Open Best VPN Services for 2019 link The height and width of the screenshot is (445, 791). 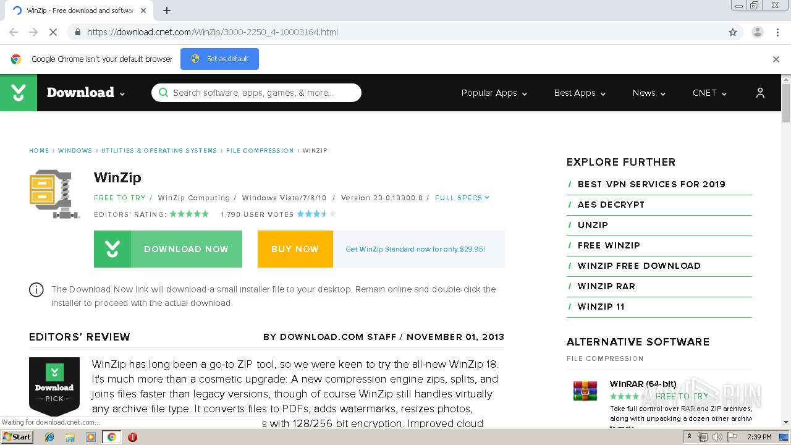pos(651,184)
